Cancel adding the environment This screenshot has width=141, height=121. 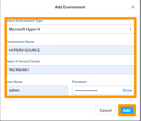tap(106, 110)
